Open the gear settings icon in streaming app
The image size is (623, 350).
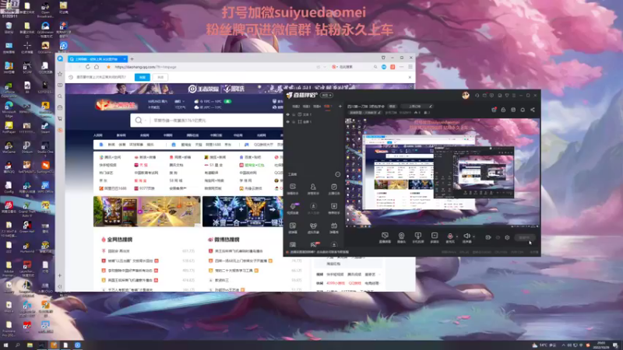point(508,237)
